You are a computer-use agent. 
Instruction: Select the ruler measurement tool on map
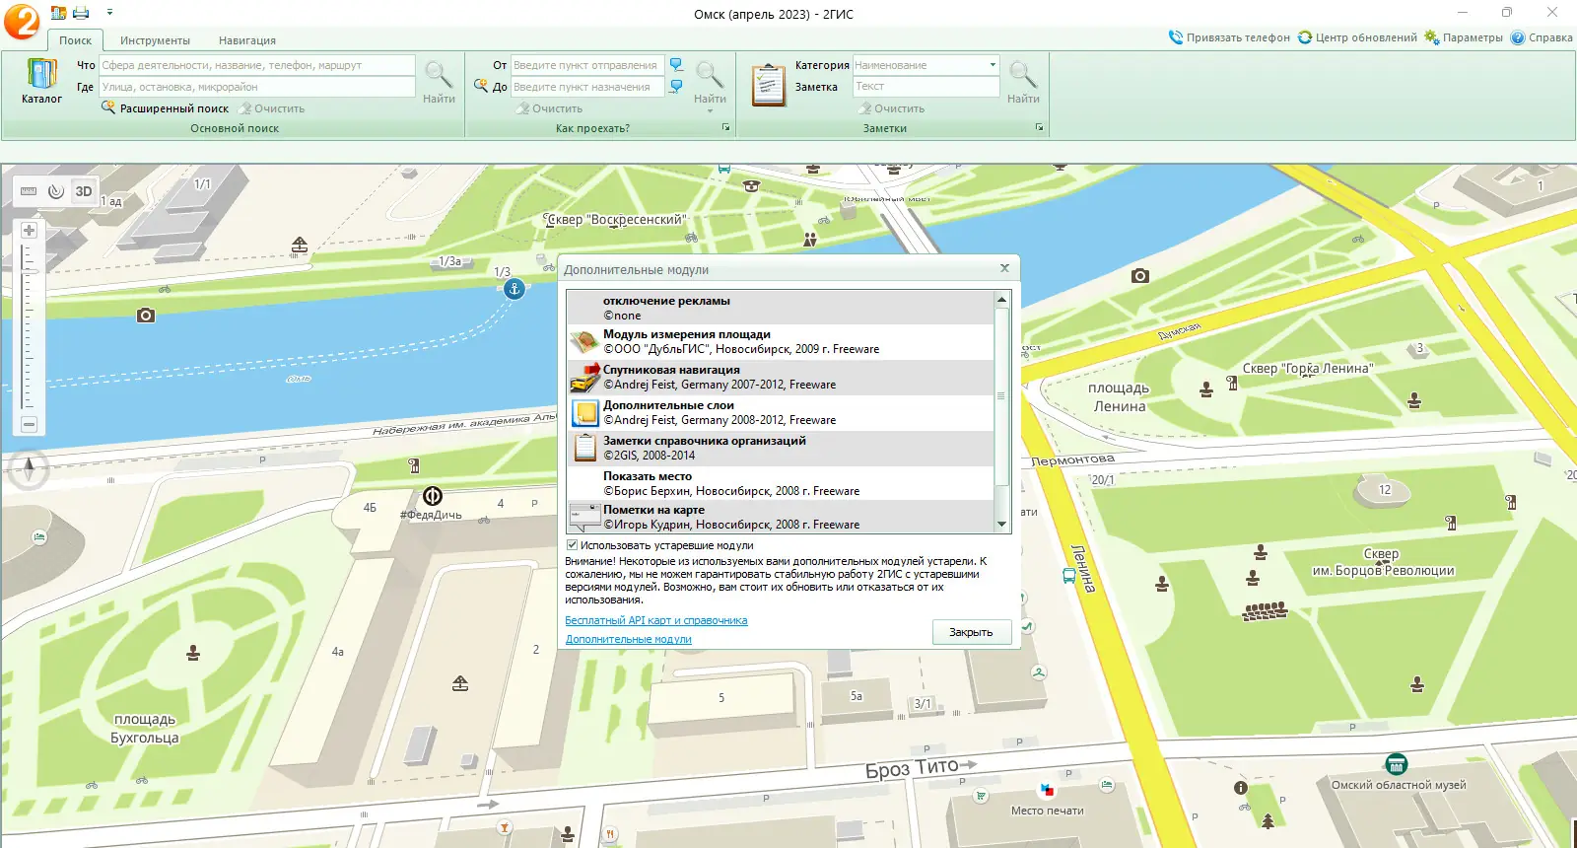[29, 191]
